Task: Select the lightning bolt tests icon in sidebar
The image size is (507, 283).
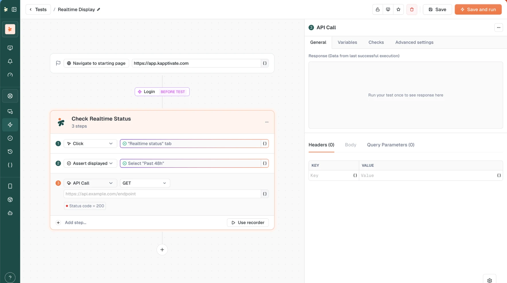Action: pos(10,125)
